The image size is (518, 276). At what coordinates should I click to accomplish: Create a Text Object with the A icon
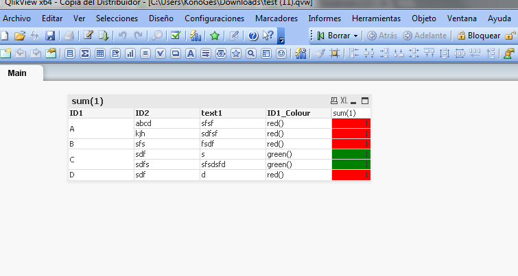191,53
